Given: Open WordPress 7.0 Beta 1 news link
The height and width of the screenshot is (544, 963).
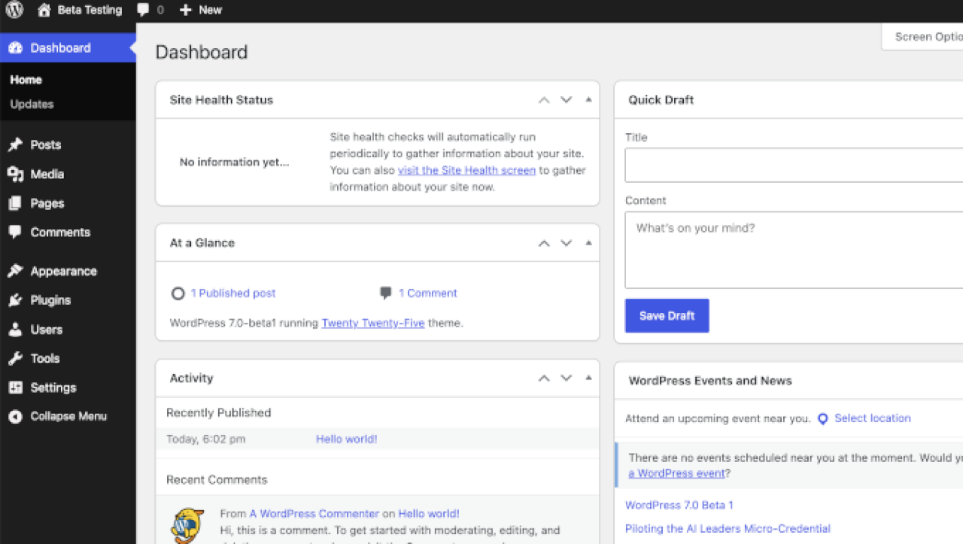Looking at the screenshot, I should point(679,505).
